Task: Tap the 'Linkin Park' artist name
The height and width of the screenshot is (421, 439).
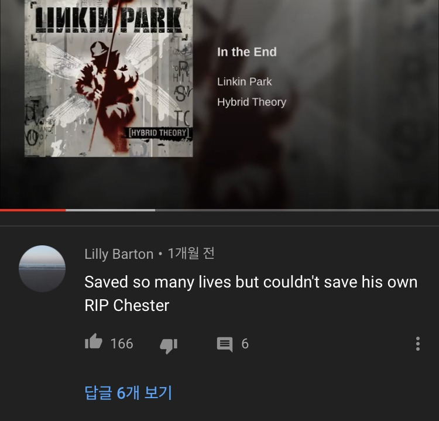Action: pyautogui.click(x=245, y=82)
